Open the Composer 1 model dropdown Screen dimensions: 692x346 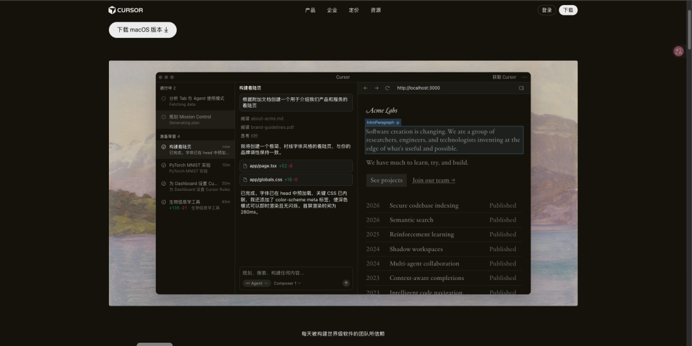287,283
